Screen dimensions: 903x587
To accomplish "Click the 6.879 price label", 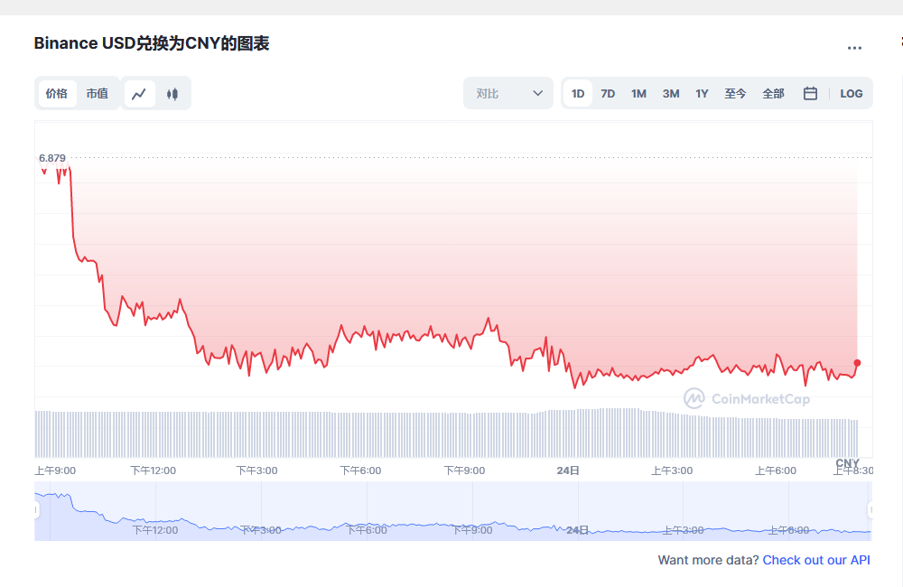I will tap(51, 158).
